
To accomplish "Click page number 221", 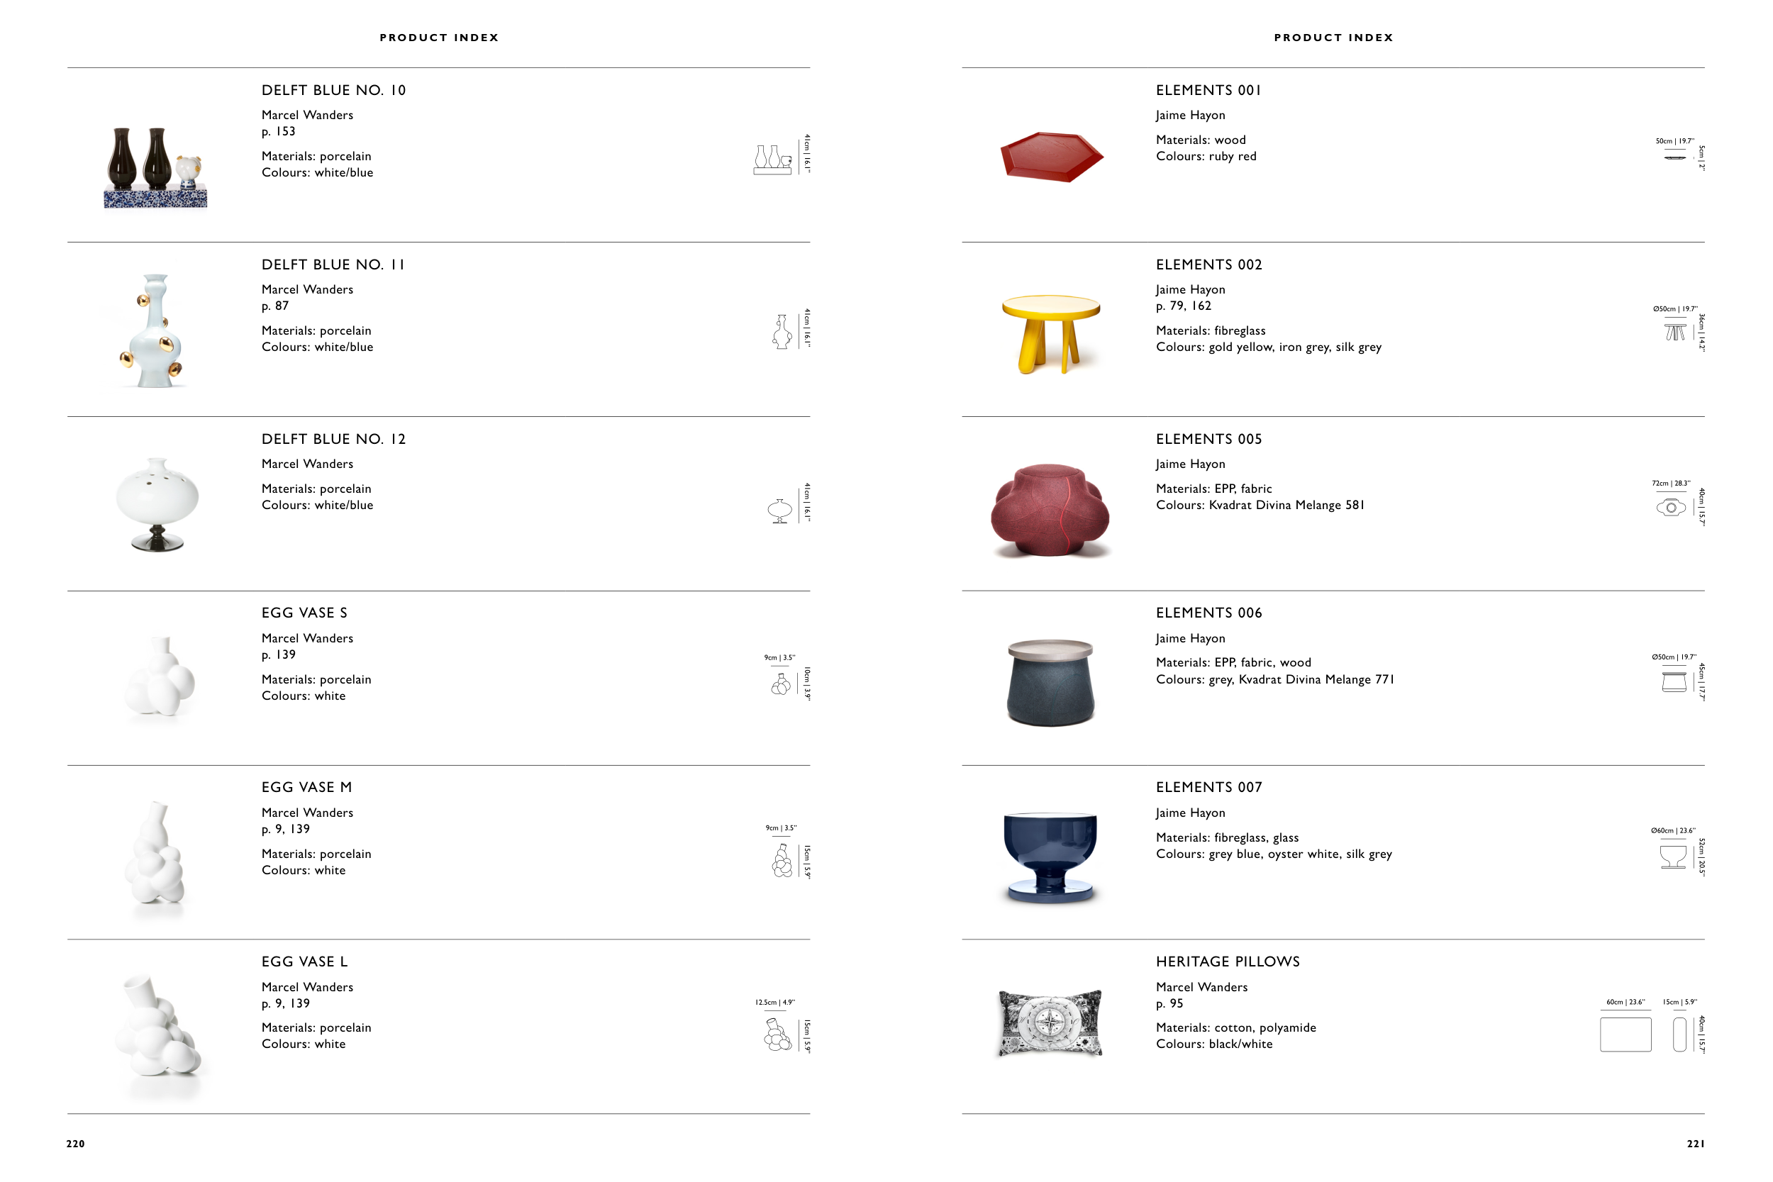I will click(x=1696, y=1144).
